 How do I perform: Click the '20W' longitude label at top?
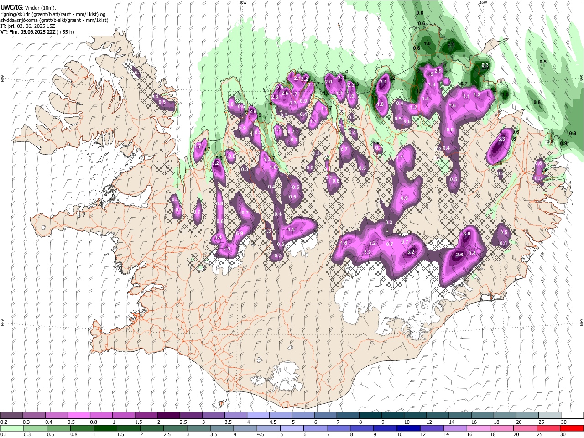243,2
